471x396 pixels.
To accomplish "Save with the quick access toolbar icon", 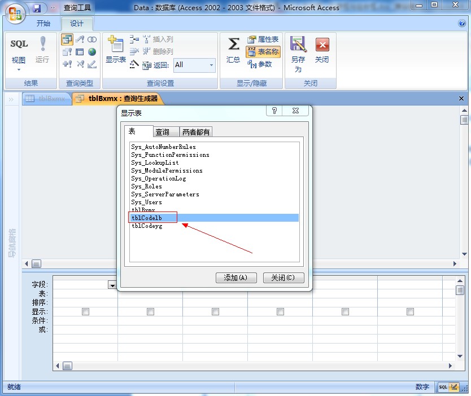I will [37, 8].
